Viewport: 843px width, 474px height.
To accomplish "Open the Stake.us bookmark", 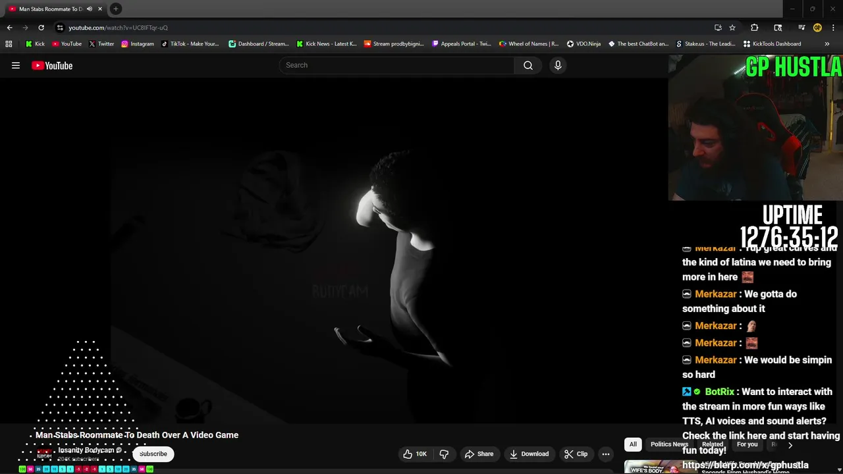I will click(706, 44).
